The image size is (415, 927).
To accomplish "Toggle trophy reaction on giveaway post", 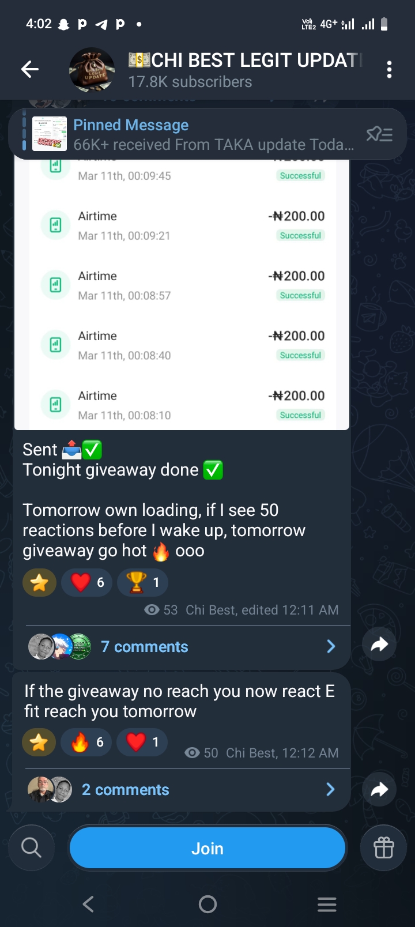I will tap(142, 583).
